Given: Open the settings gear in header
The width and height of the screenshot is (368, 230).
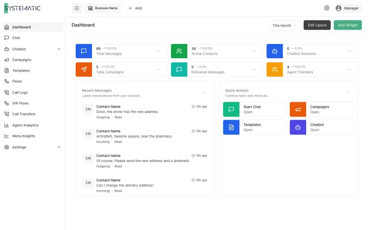Looking at the screenshot, I should pyautogui.click(x=327, y=8).
